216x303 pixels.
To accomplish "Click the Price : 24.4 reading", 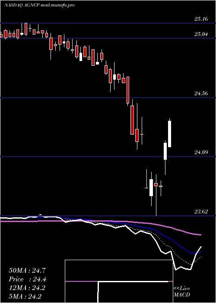I will click(x=27, y=279).
